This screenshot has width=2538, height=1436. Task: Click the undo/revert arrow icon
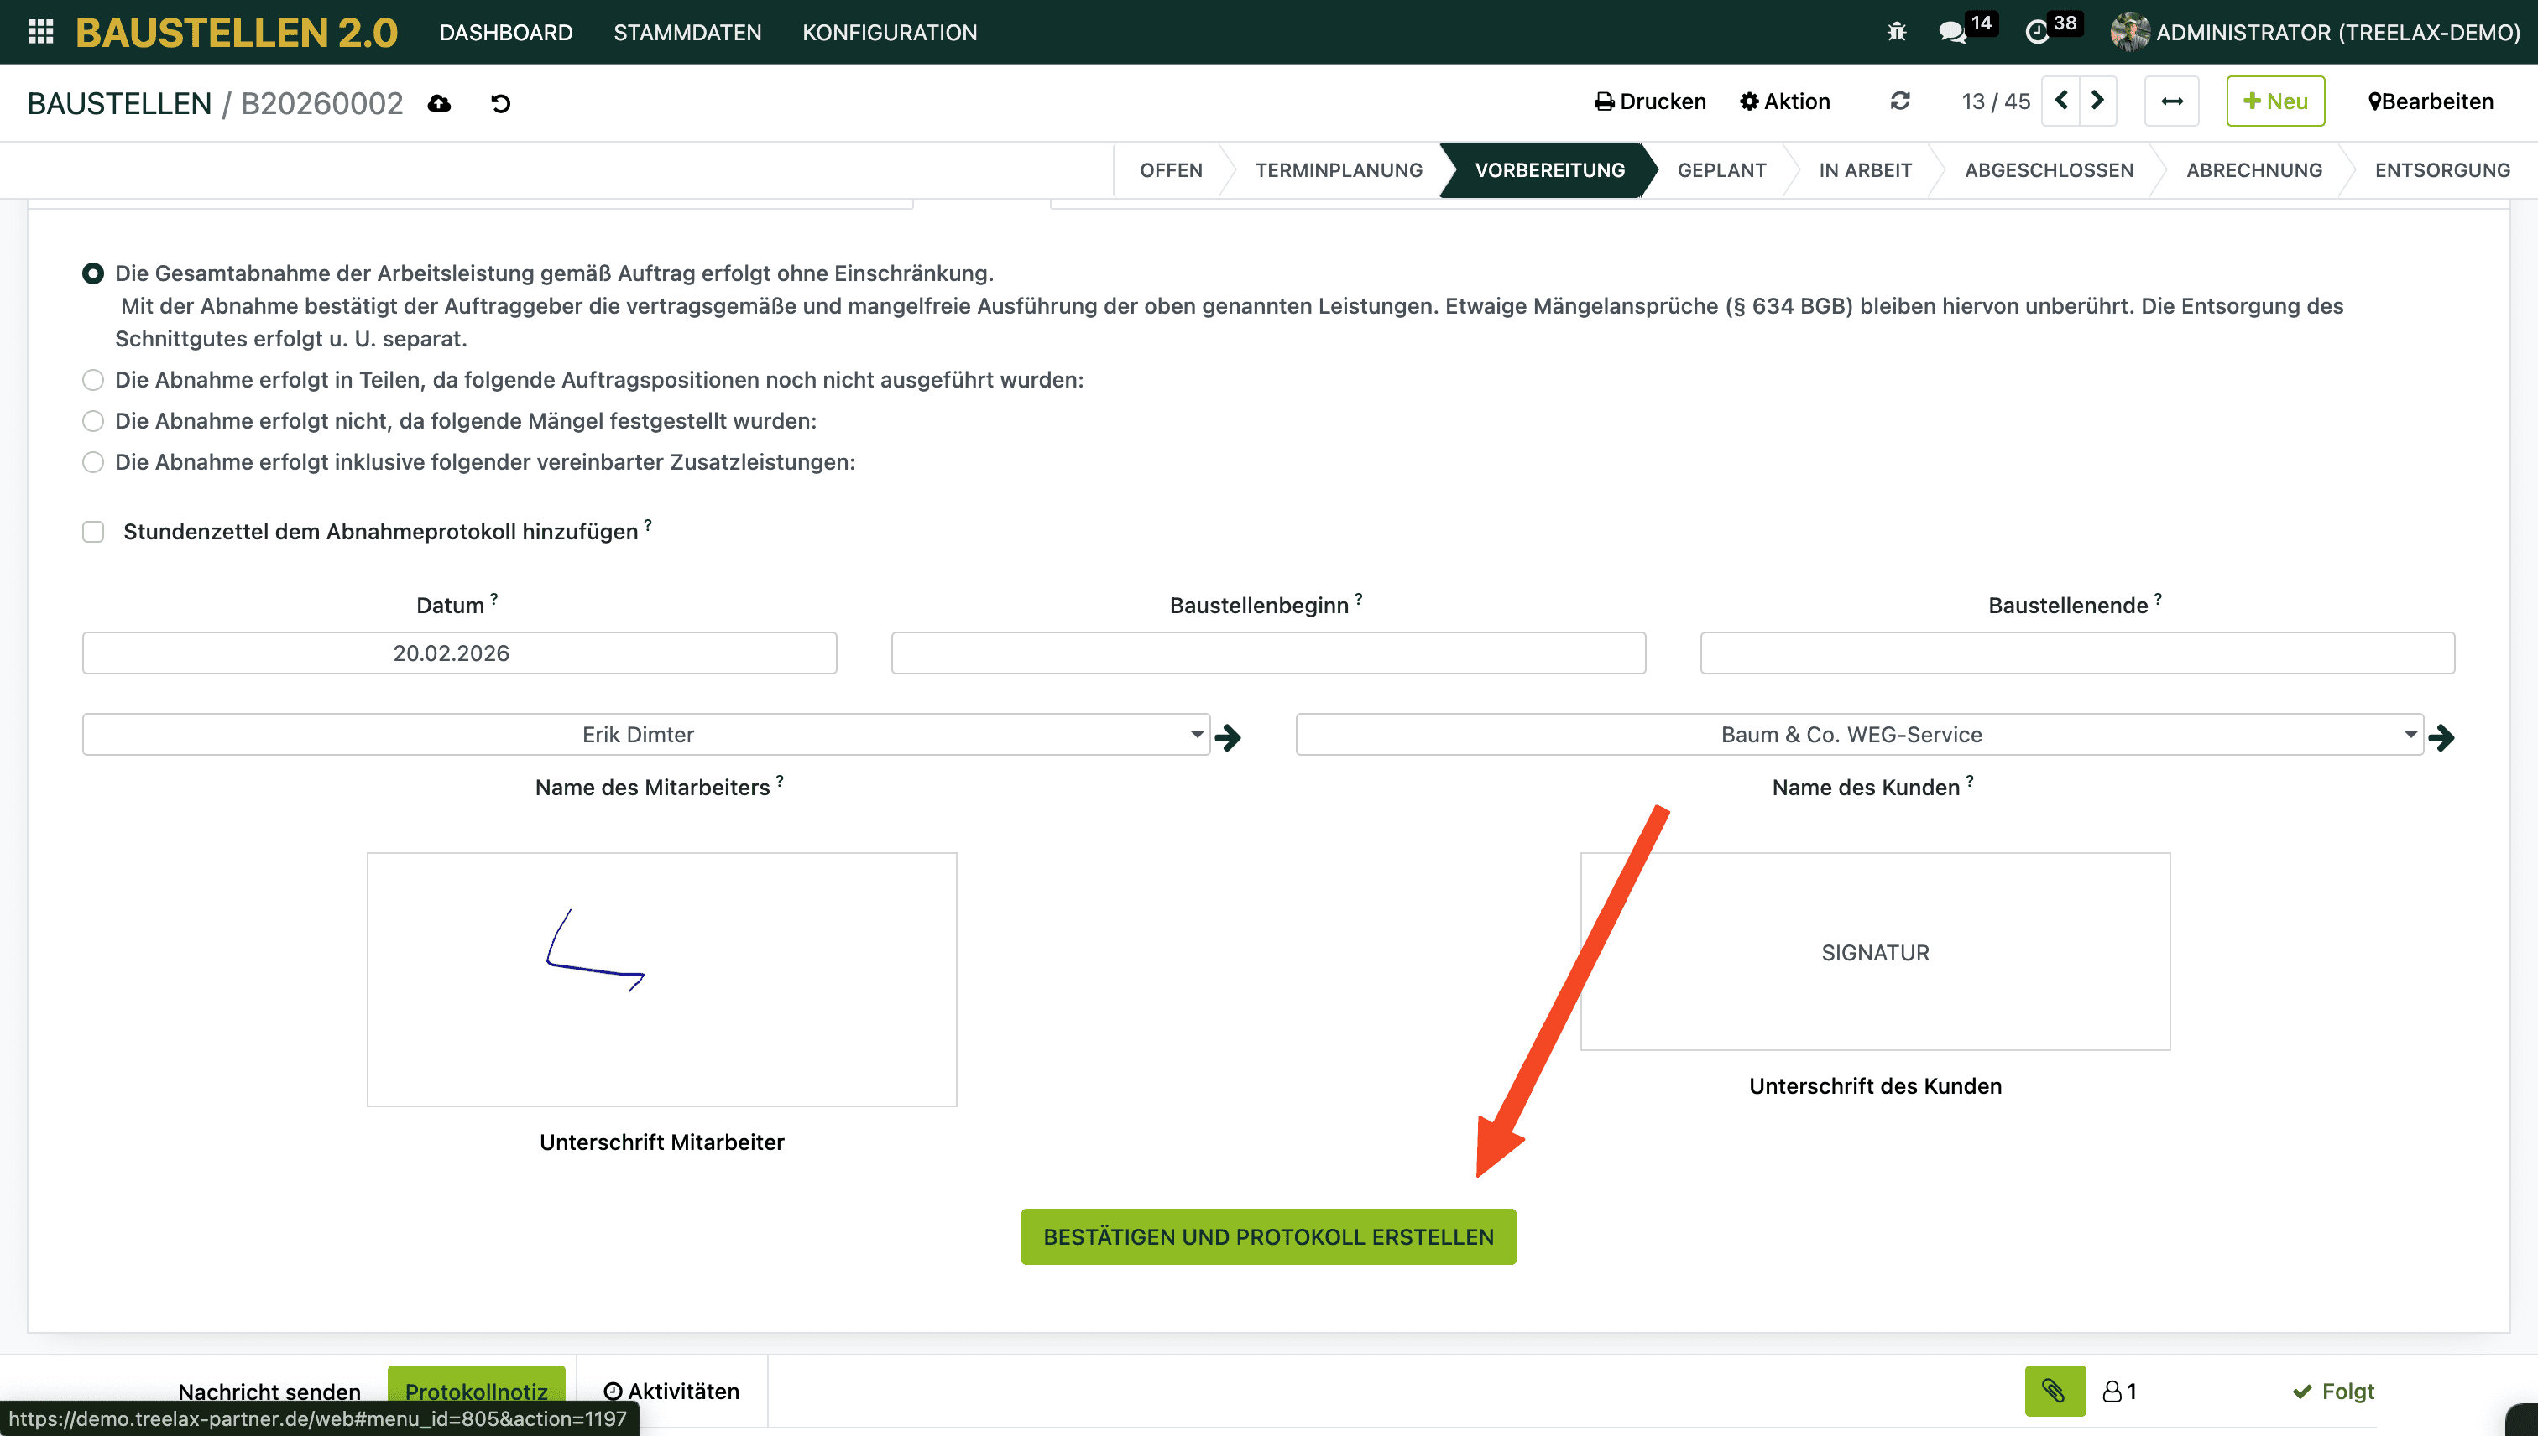(500, 102)
